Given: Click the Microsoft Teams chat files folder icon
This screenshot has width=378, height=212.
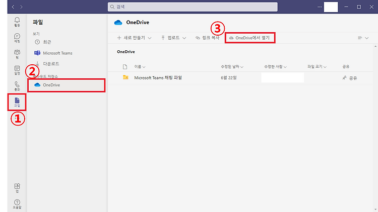Looking at the screenshot, I should click(125, 77).
